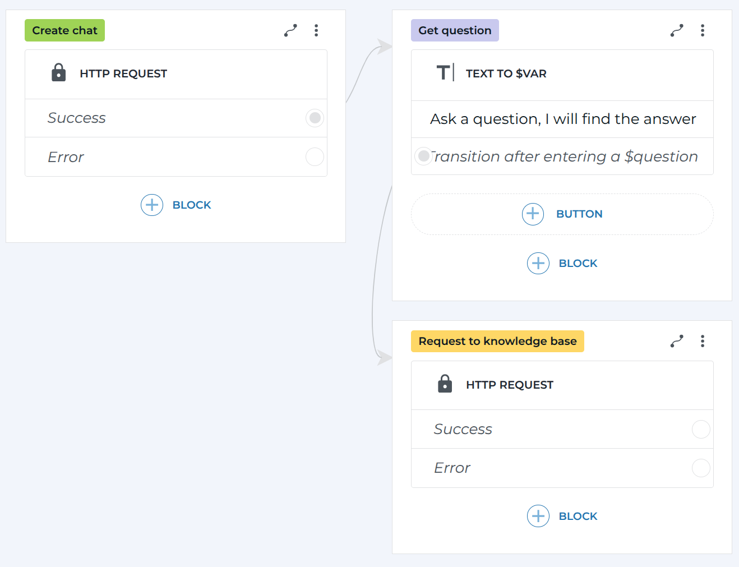Click the BUTTON add link in Get question
The height and width of the screenshot is (567, 739).
tap(579, 214)
